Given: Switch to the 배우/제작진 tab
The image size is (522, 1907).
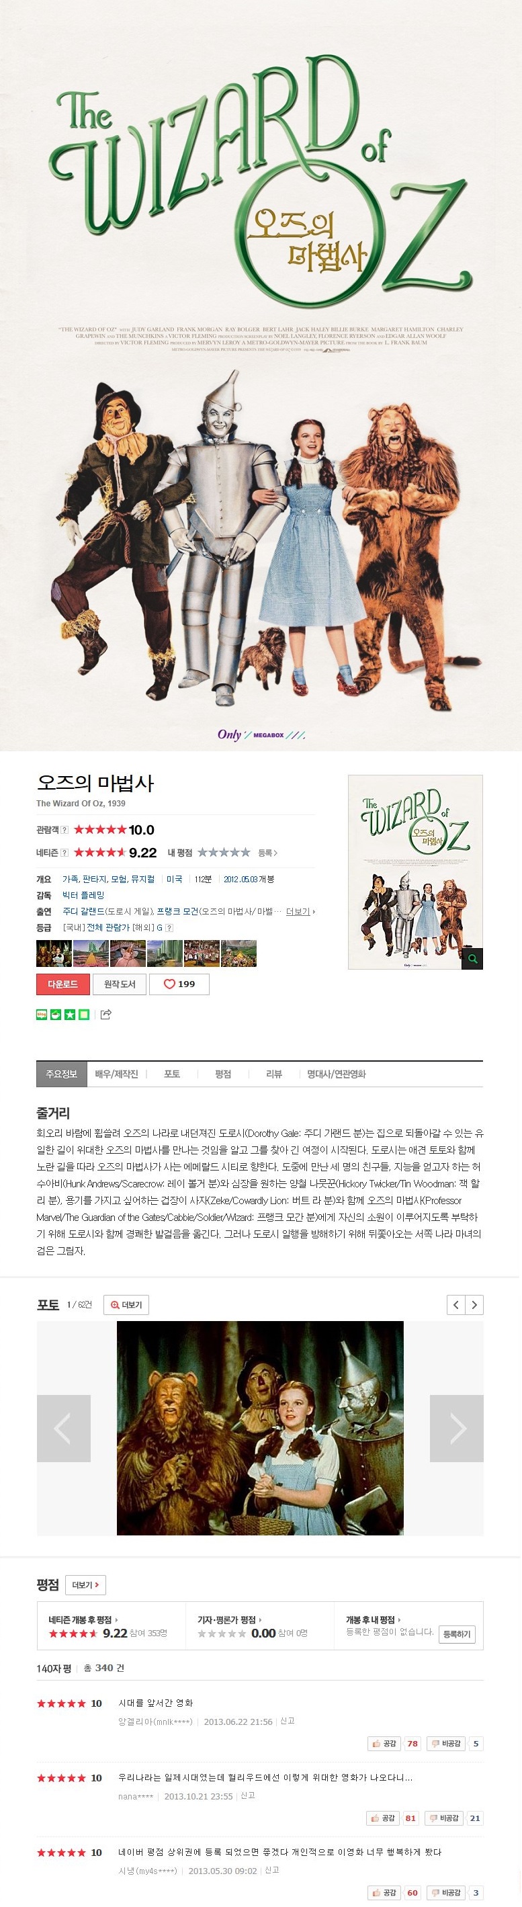Looking at the screenshot, I should click(116, 1074).
